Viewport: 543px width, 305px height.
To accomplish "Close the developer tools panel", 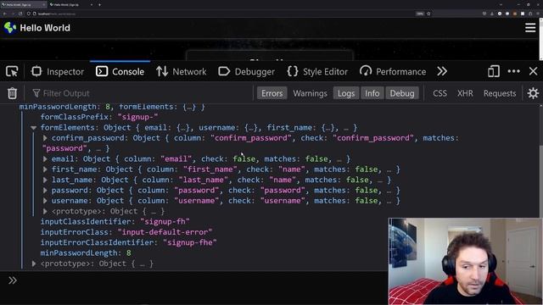I will click(x=534, y=71).
